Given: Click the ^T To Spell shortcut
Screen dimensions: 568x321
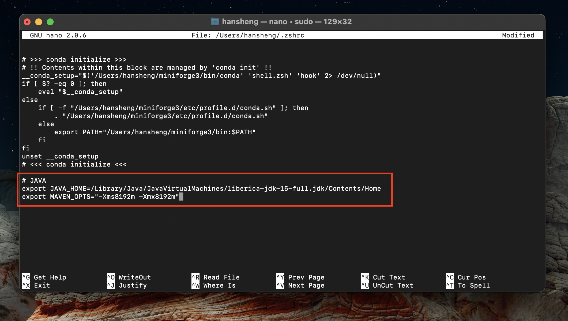Looking at the screenshot, I should [x=468, y=285].
